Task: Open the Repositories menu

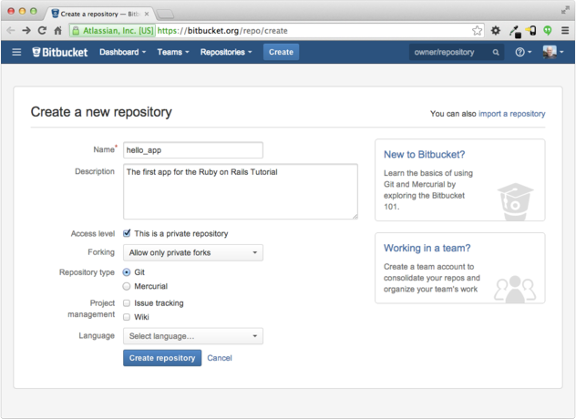Action: coord(226,52)
